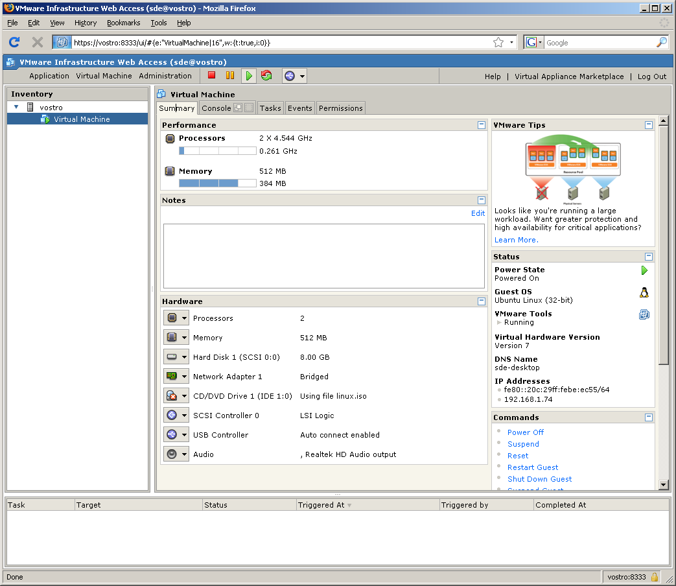Click the VMware Tools status icon
676x586 pixels.
point(644,314)
